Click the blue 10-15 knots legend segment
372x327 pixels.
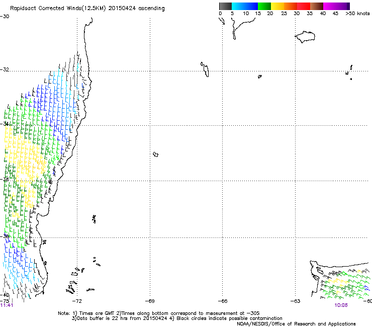click(251, 6)
